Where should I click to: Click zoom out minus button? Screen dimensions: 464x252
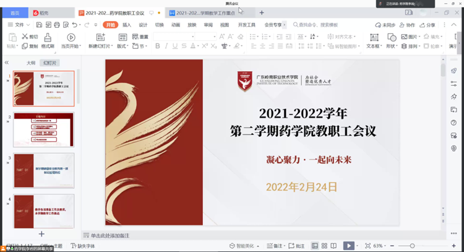(x=392, y=246)
